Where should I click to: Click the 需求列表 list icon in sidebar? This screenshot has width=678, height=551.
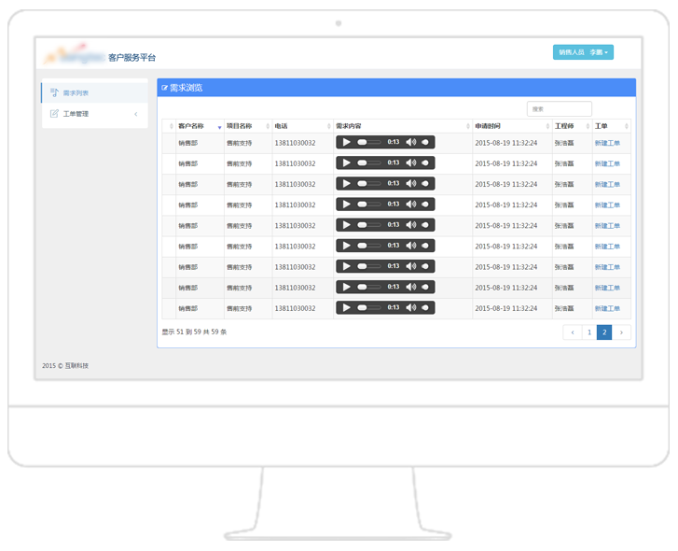pyautogui.click(x=54, y=92)
